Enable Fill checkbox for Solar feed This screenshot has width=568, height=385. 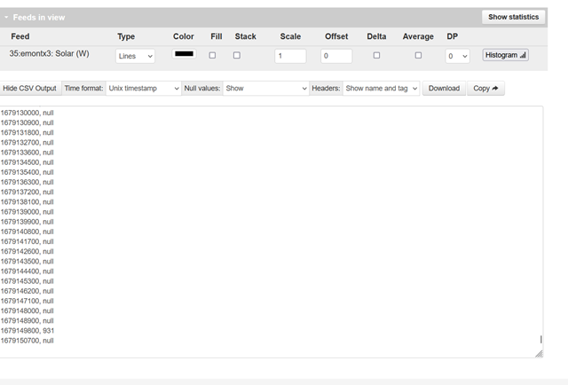212,55
